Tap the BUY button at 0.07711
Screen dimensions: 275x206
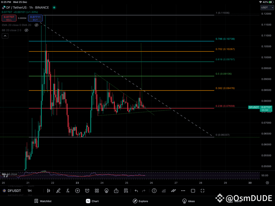(x=35, y=18)
